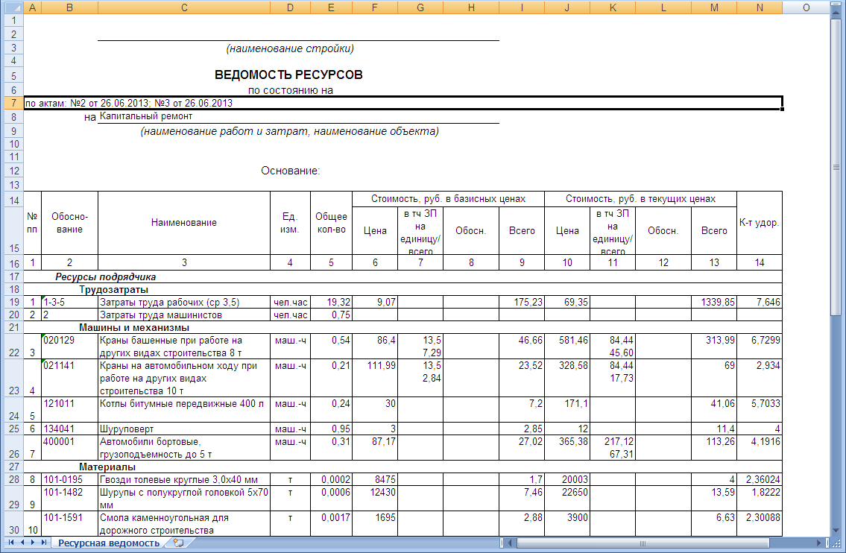Select column A header

click(x=32, y=7)
